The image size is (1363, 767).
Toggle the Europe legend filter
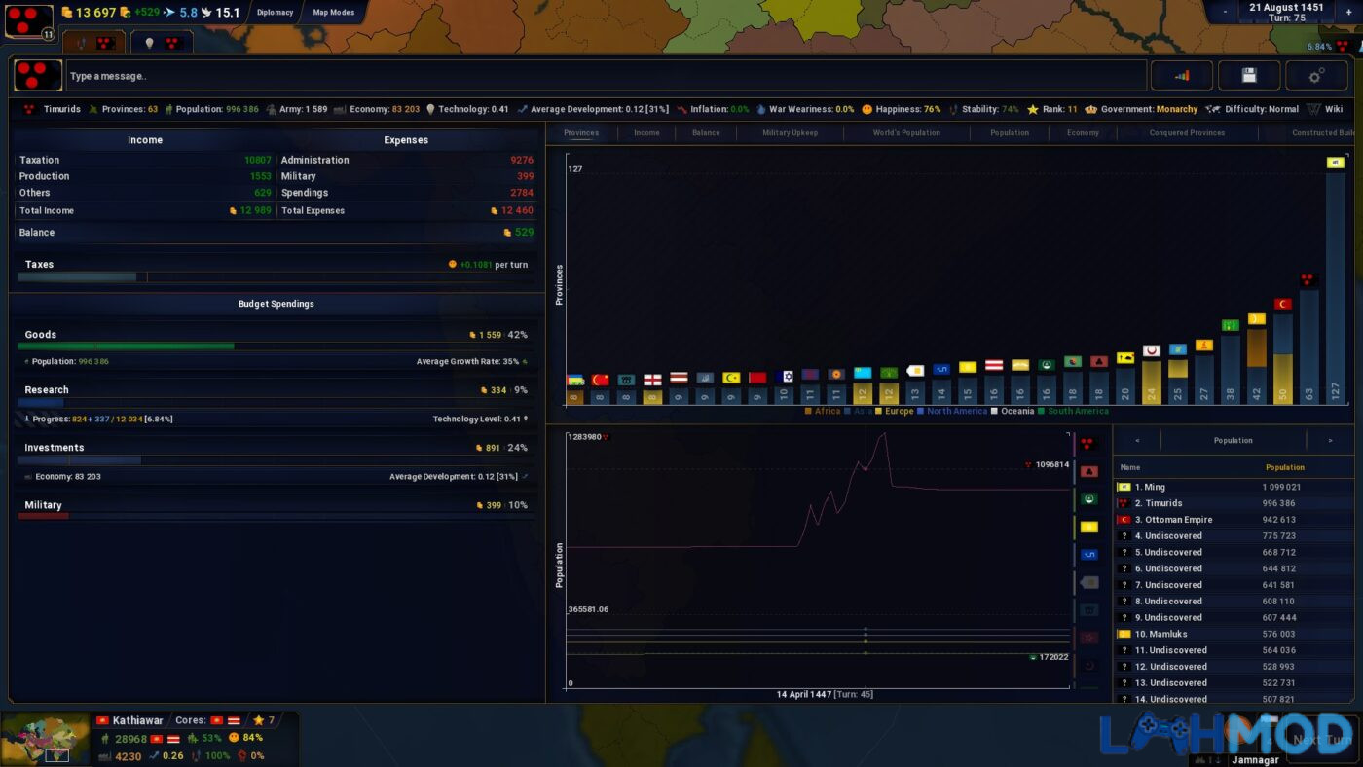coord(895,411)
